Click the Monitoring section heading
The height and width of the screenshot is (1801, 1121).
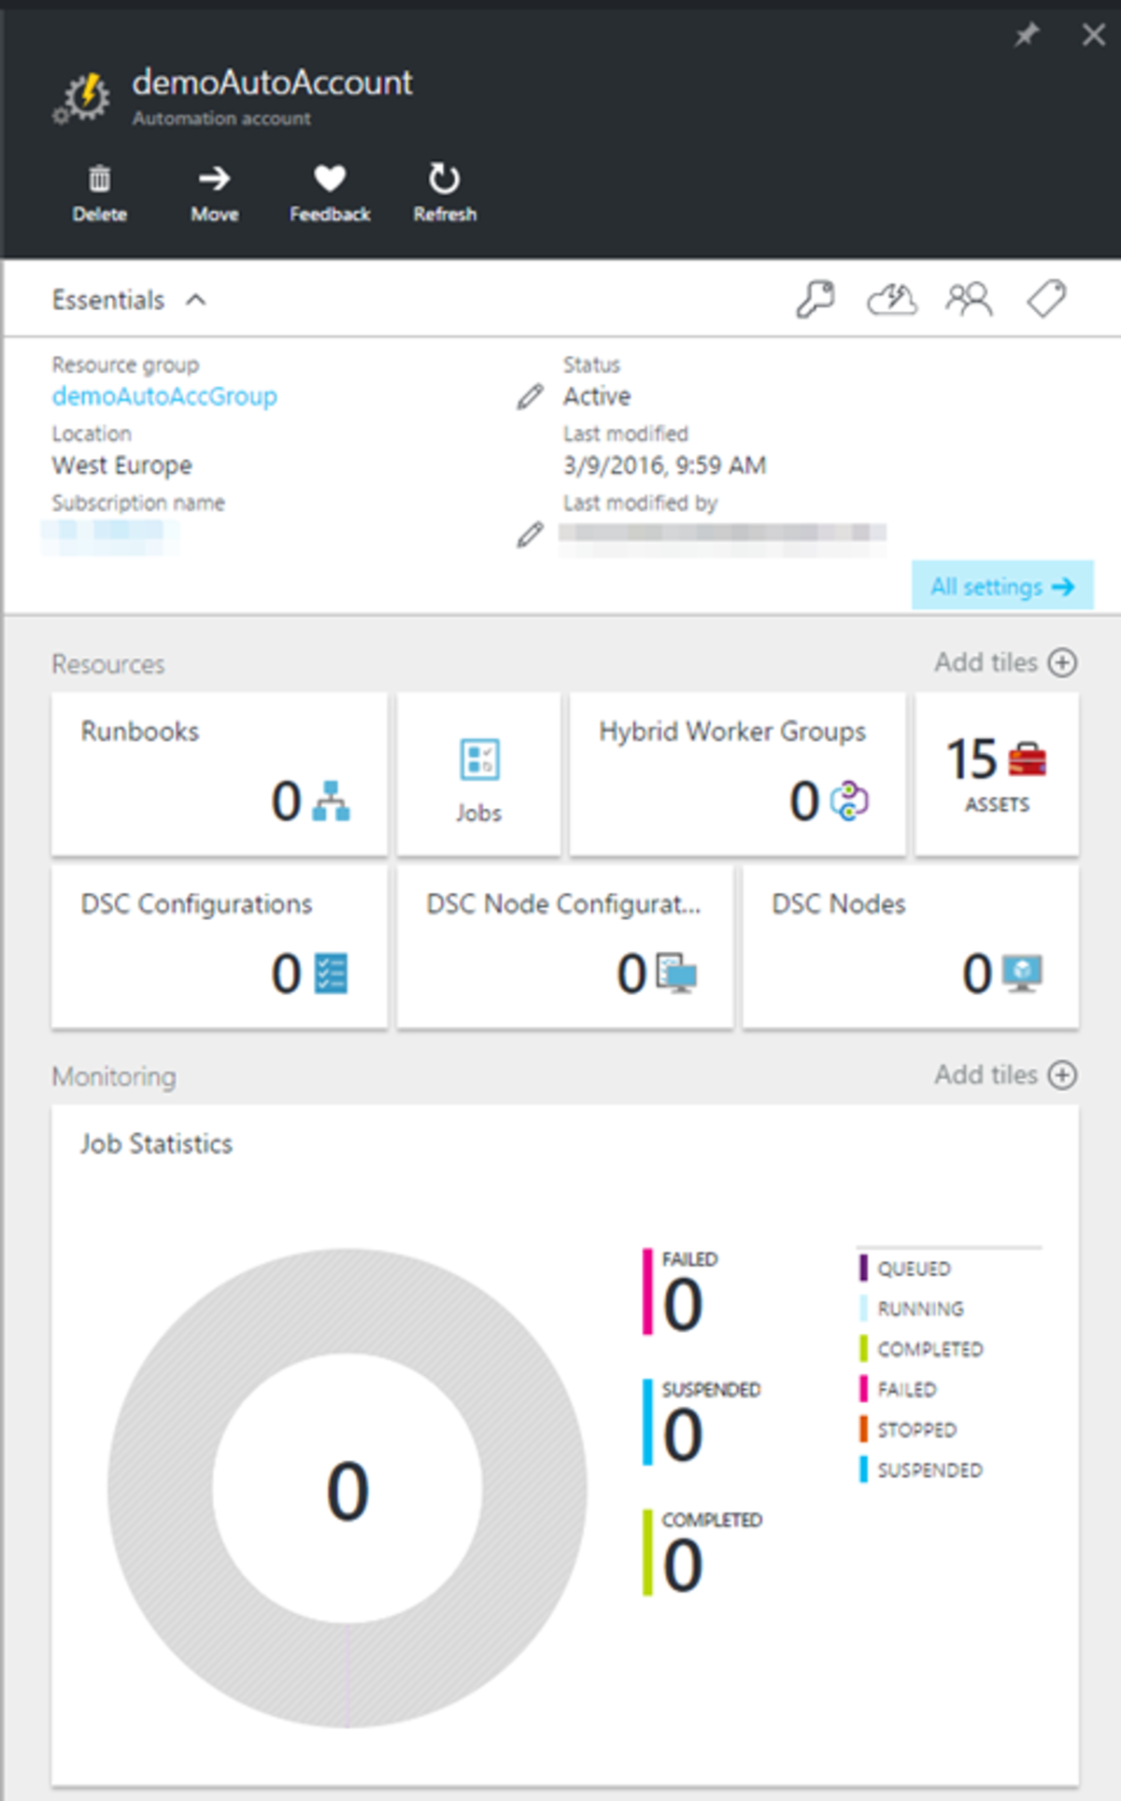[114, 1077]
